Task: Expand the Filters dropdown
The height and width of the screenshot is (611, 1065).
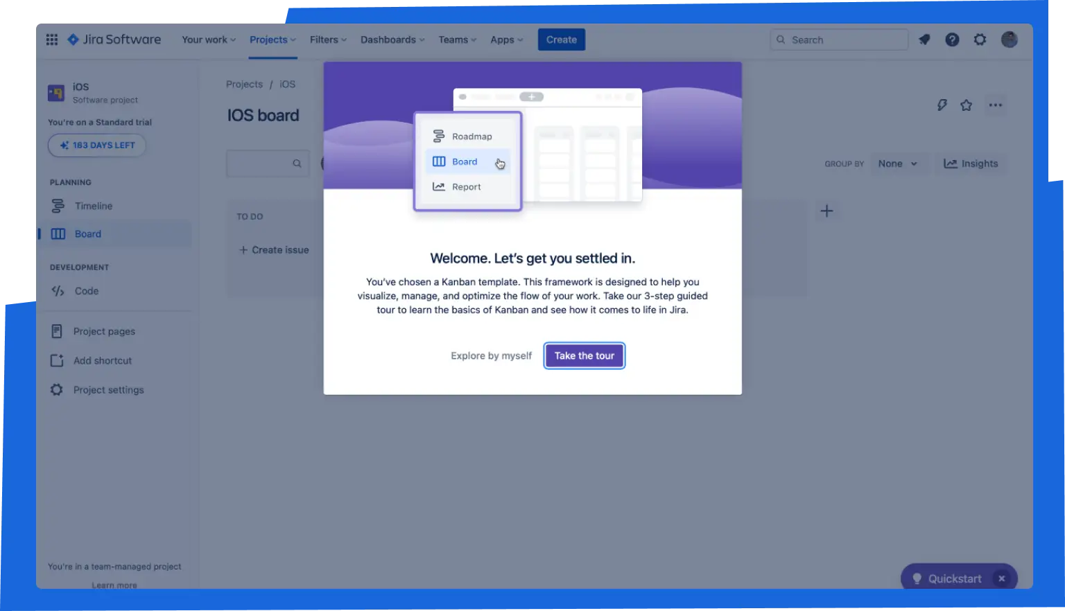Action: (x=328, y=39)
